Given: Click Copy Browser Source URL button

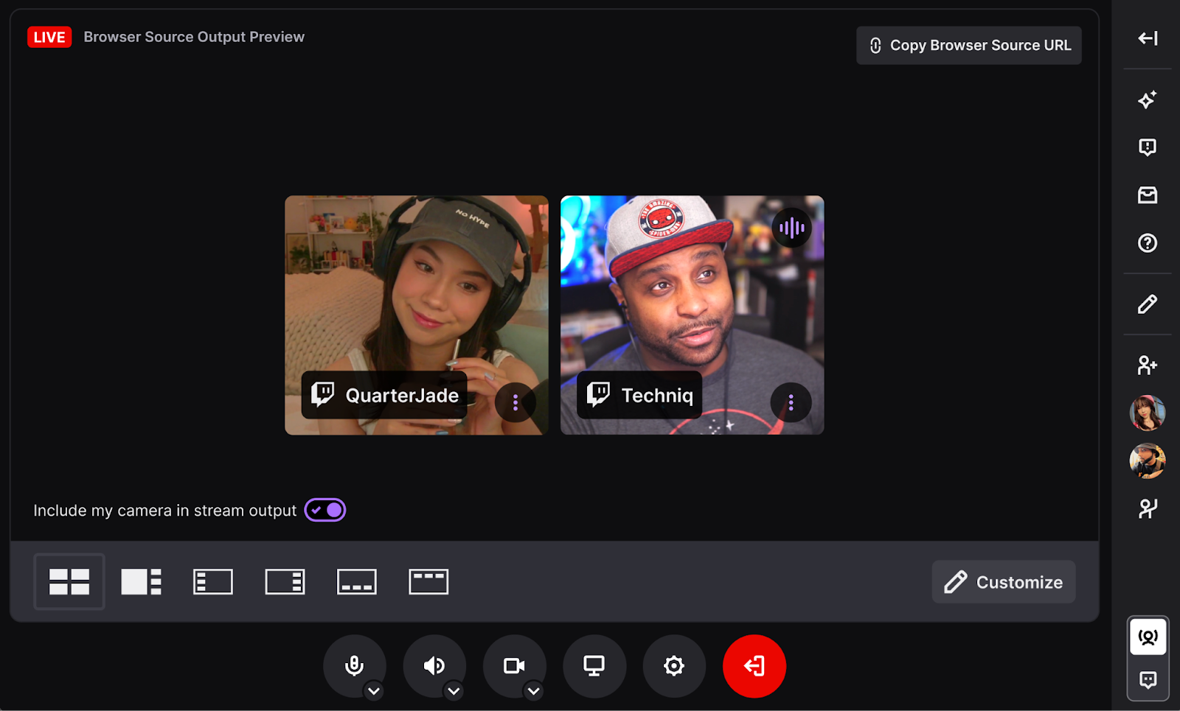Looking at the screenshot, I should click(968, 46).
